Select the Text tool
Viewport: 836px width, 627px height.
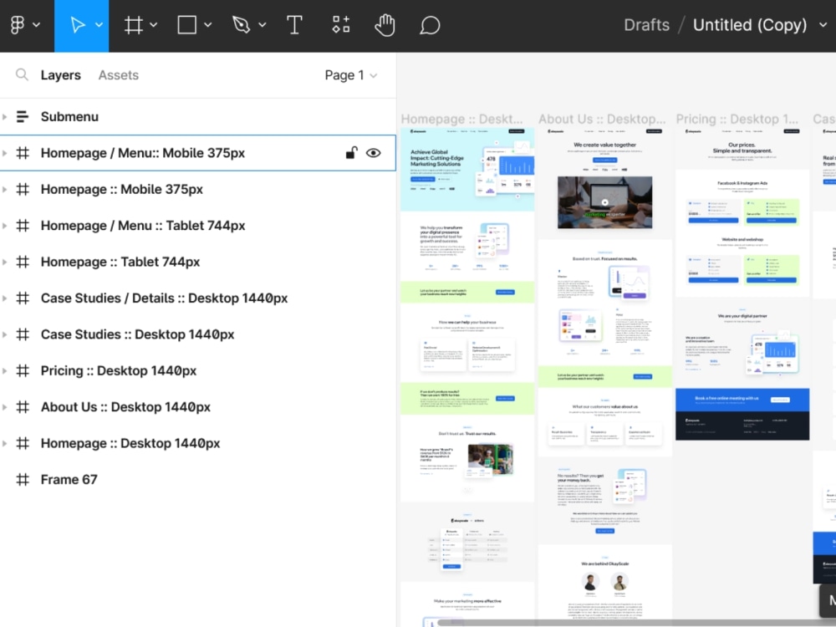tap(294, 24)
